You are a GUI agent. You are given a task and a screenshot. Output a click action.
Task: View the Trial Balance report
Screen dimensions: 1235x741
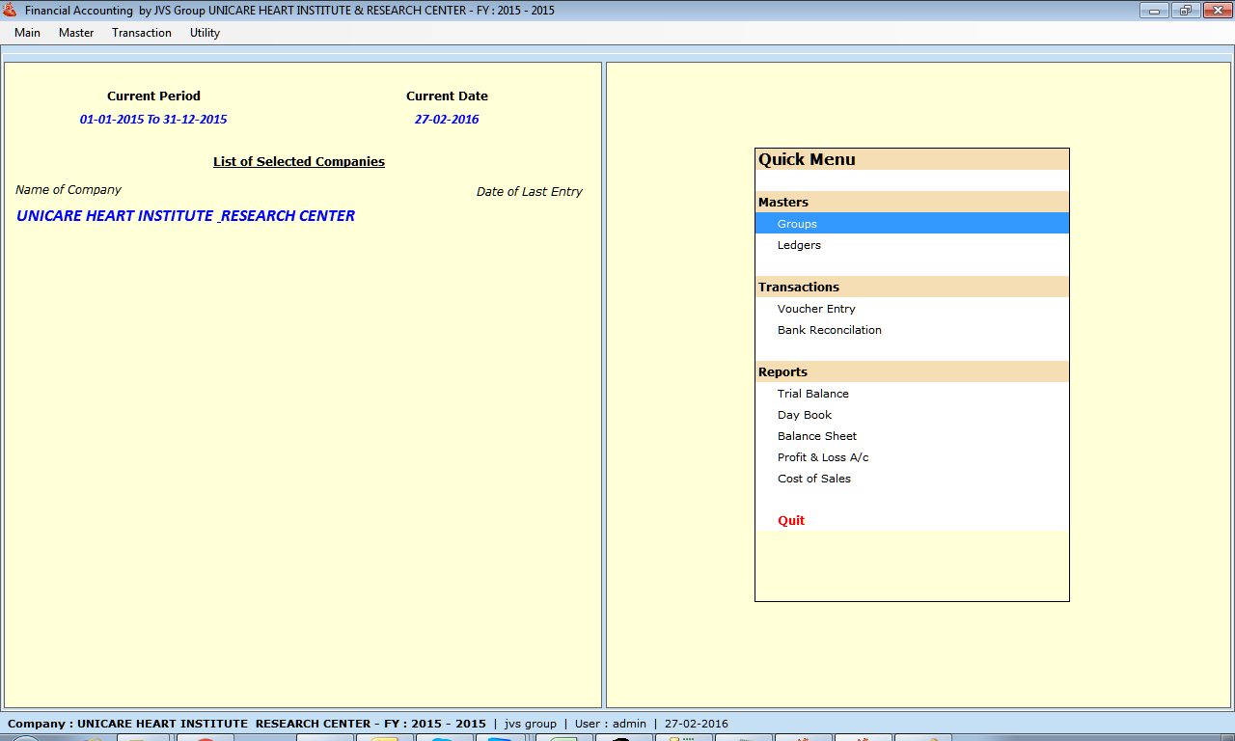pyautogui.click(x=812, y=394)
